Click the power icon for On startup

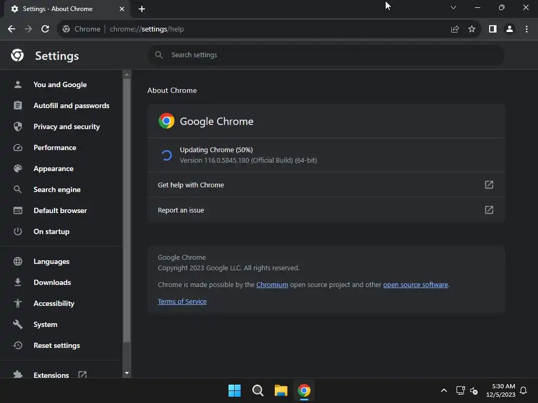click(18, 231)
